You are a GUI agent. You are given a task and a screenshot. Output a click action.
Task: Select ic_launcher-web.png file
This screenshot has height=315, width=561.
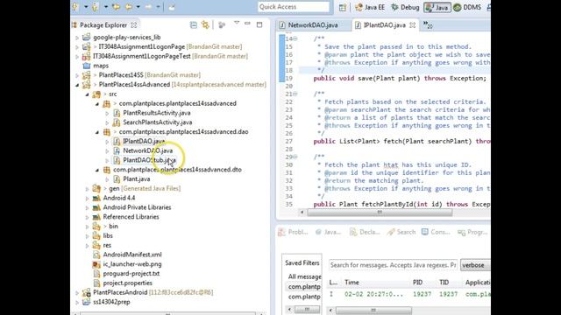tap(132, 264)
